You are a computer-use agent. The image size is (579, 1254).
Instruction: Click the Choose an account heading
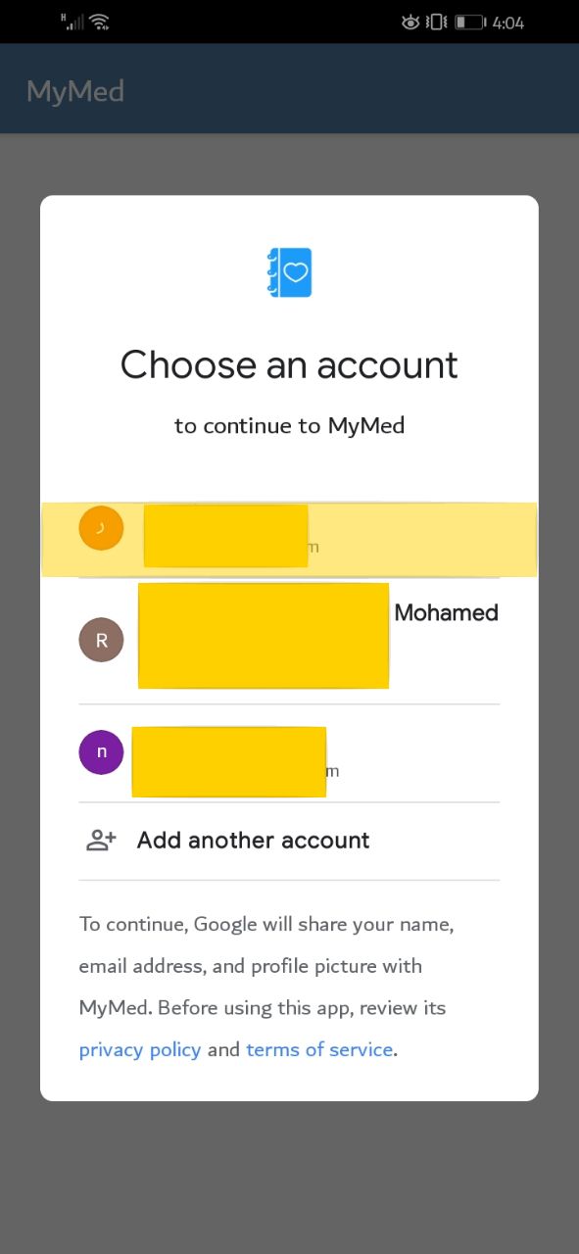289,364
